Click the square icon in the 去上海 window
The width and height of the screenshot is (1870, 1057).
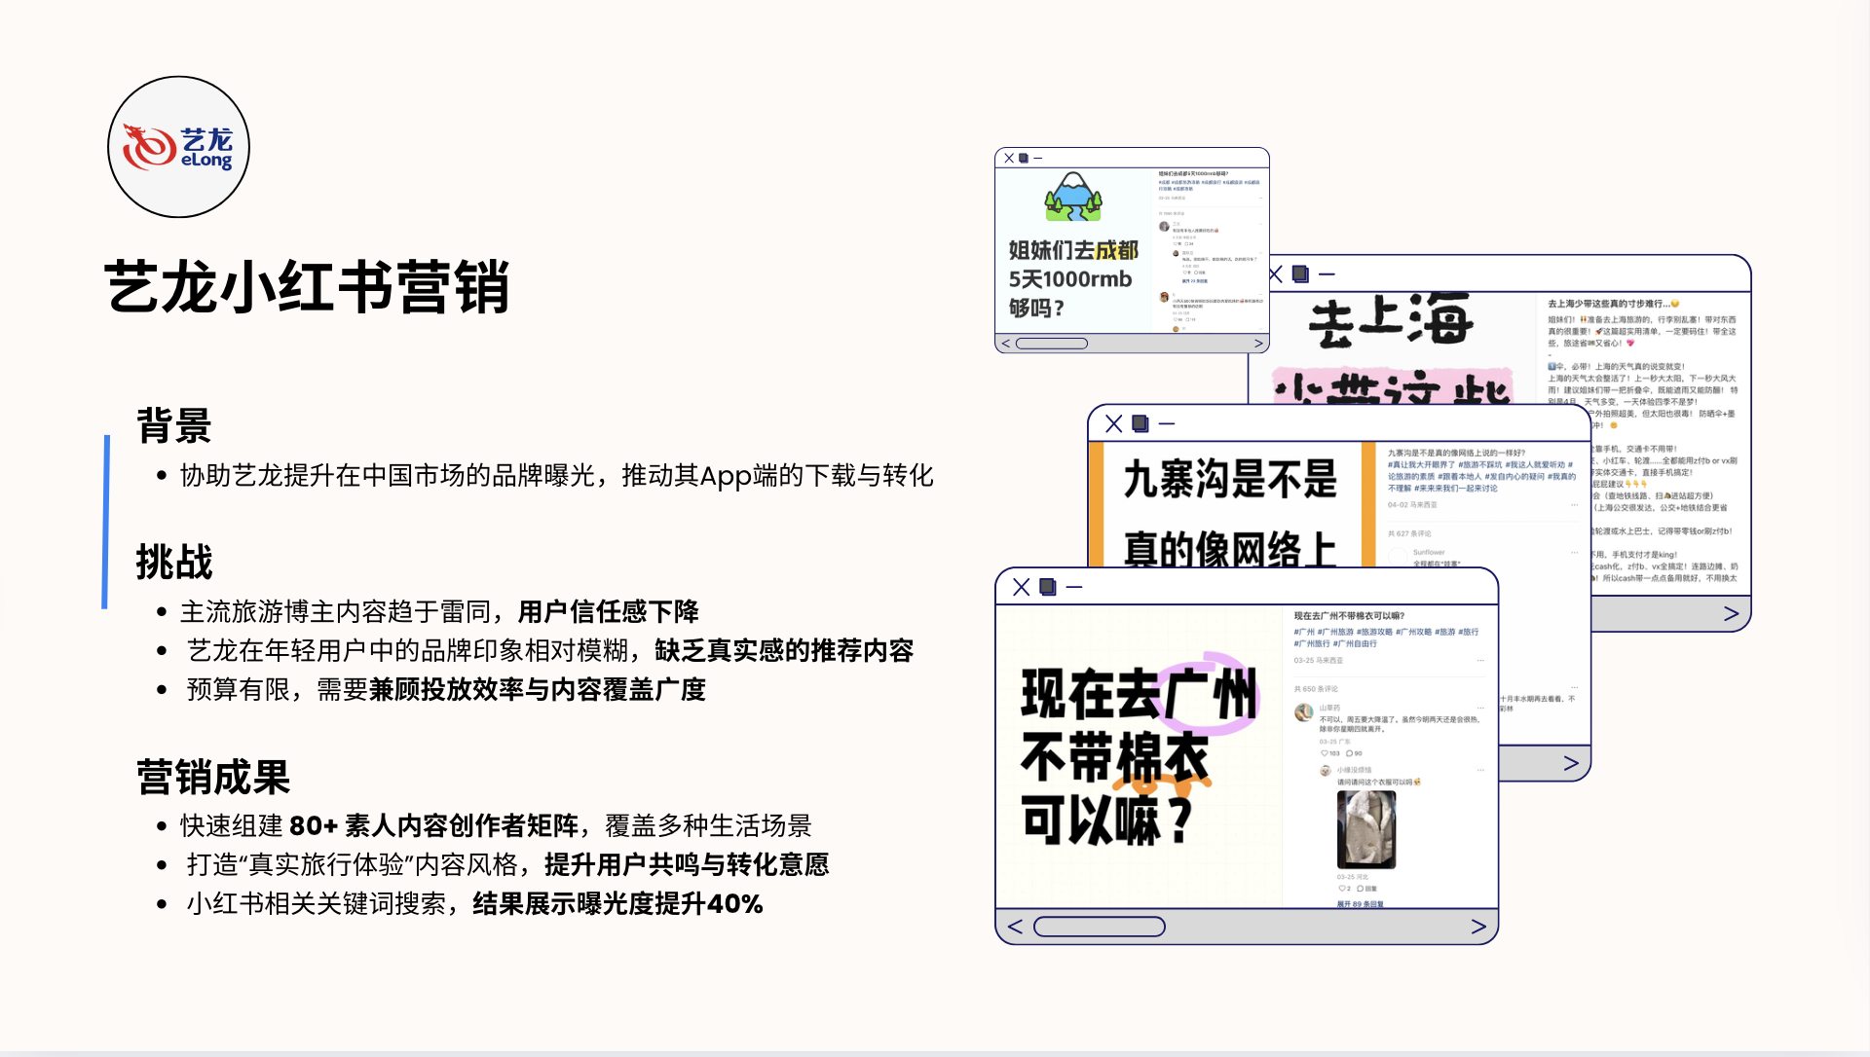[1300, 274]
